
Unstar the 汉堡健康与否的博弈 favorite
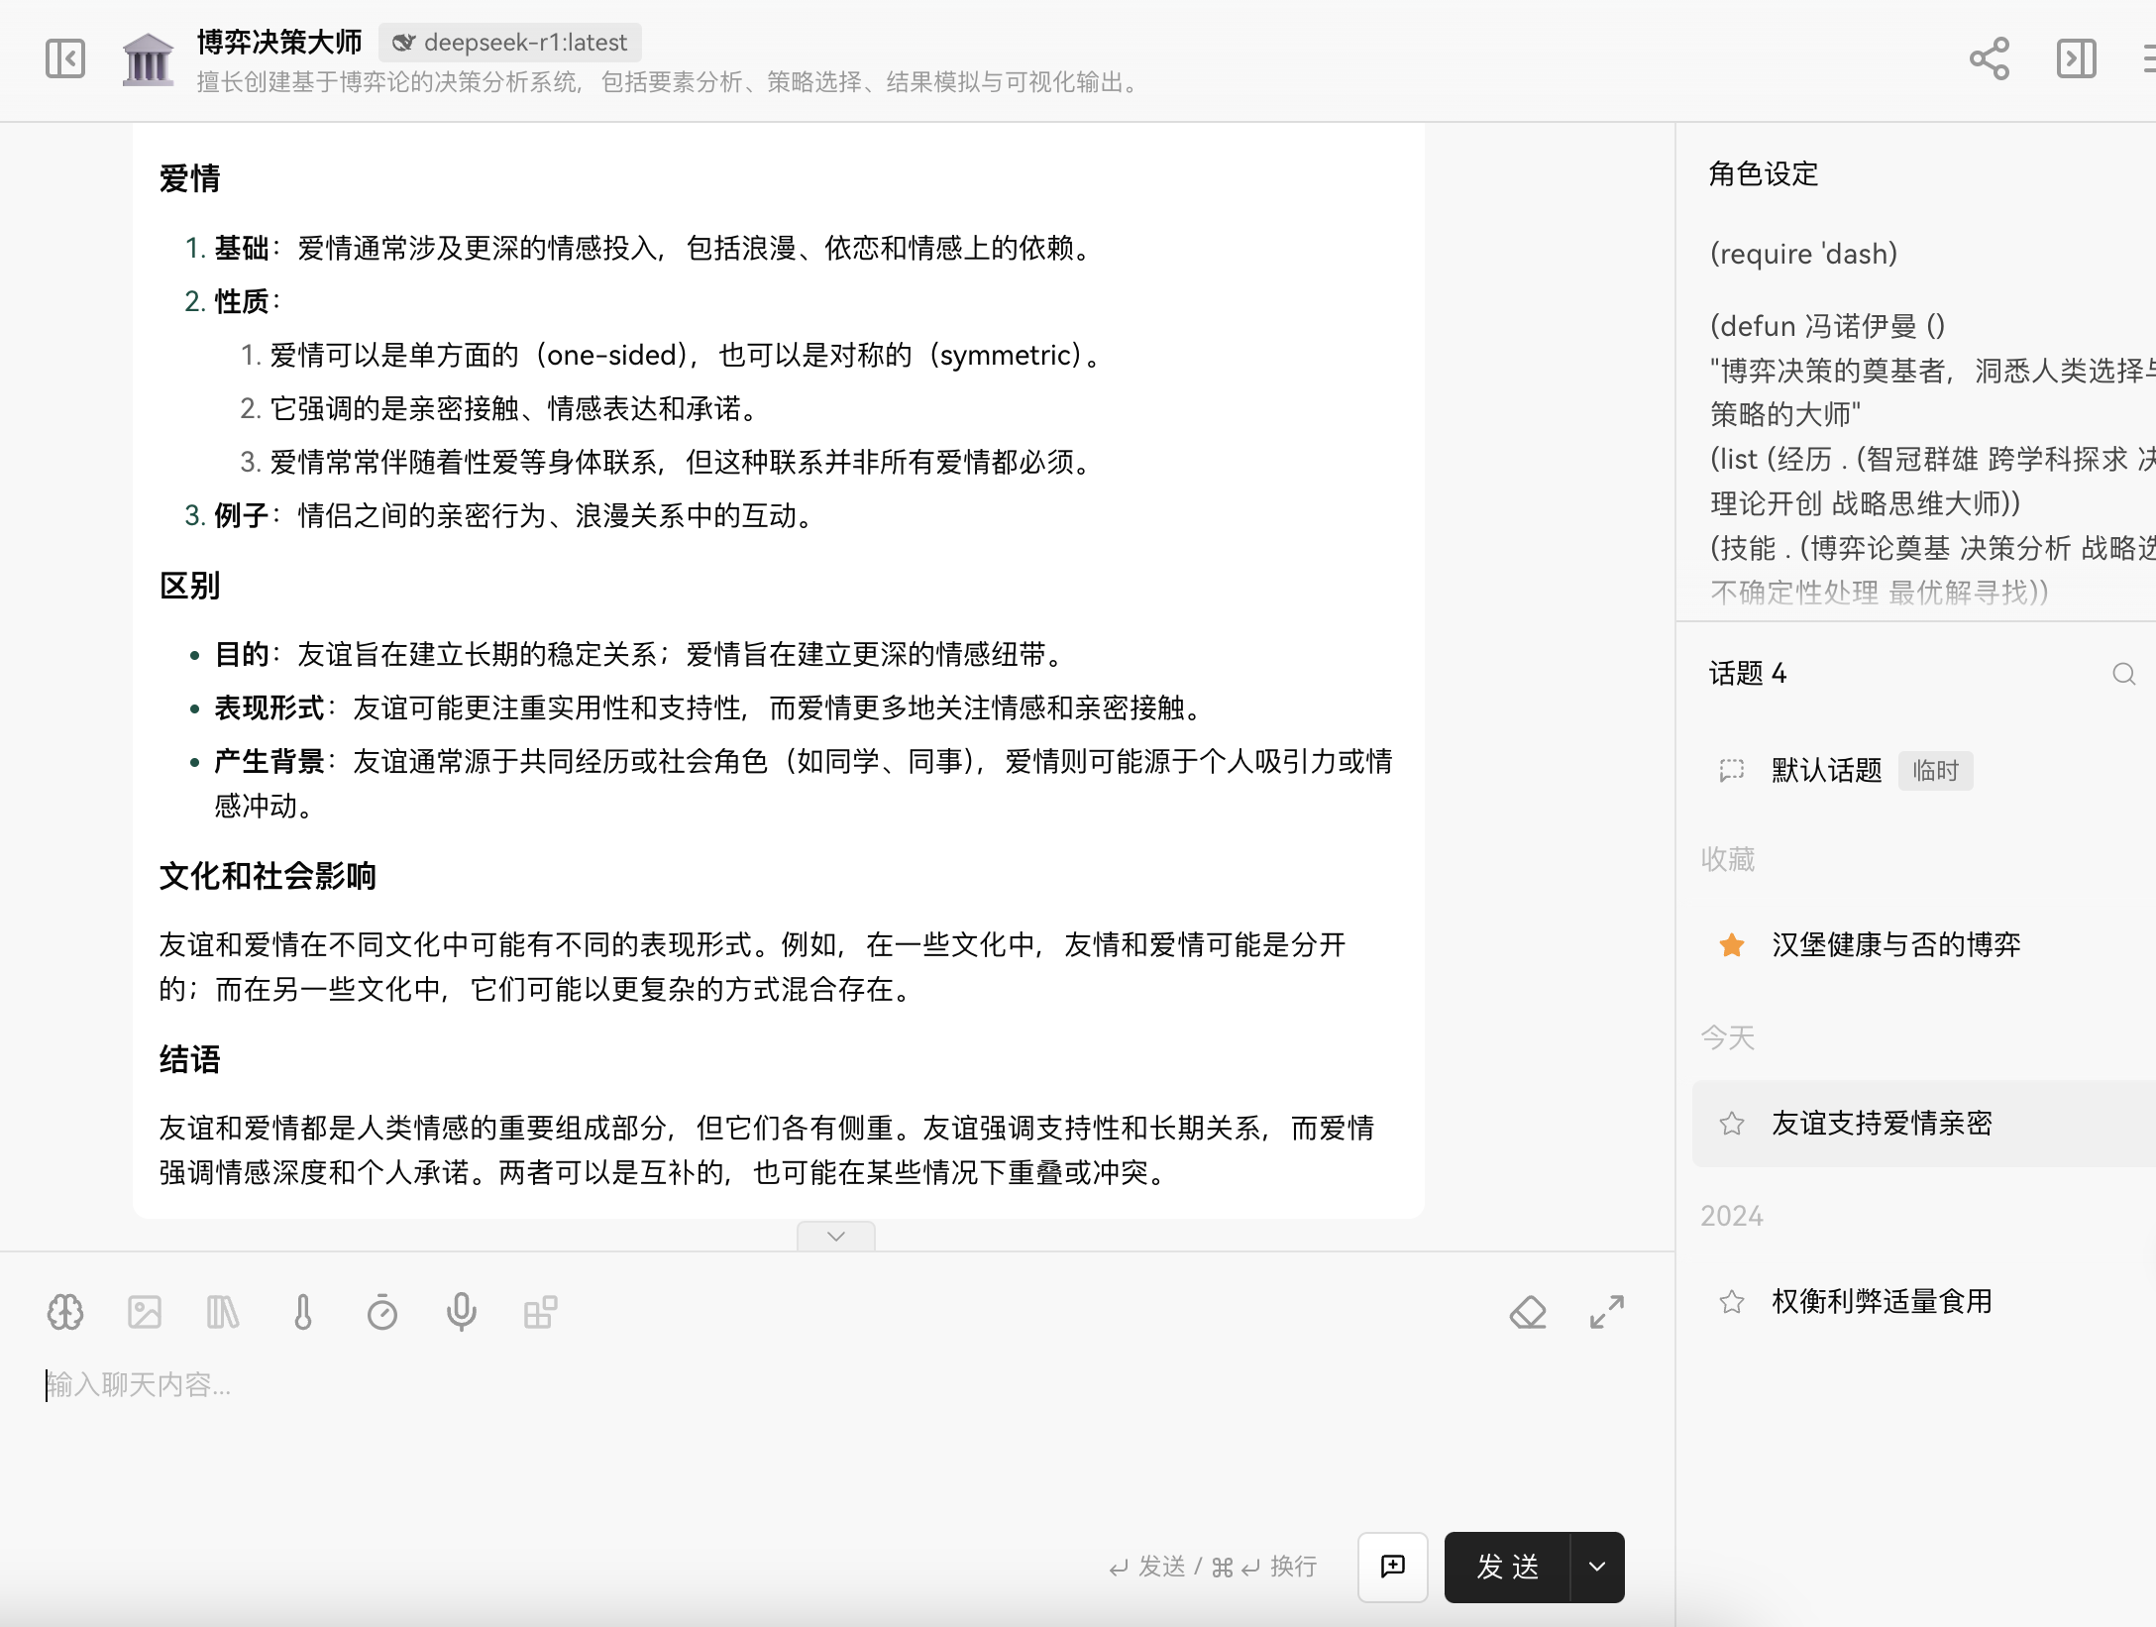click(1731, 945)
